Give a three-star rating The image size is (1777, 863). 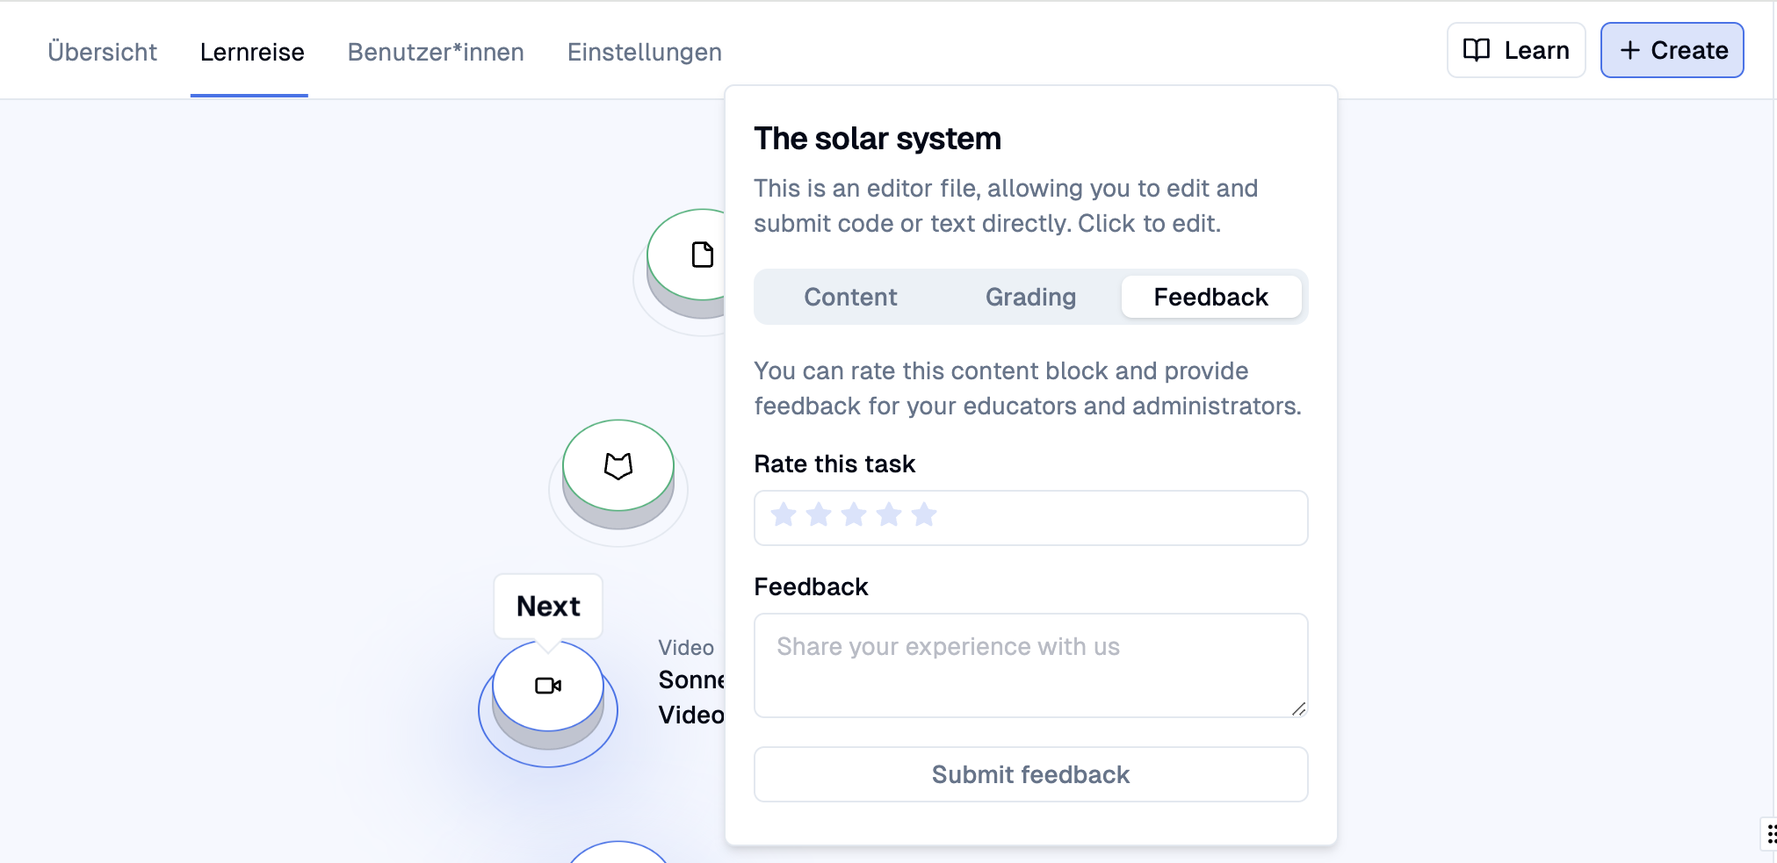[x=854, y=514]
